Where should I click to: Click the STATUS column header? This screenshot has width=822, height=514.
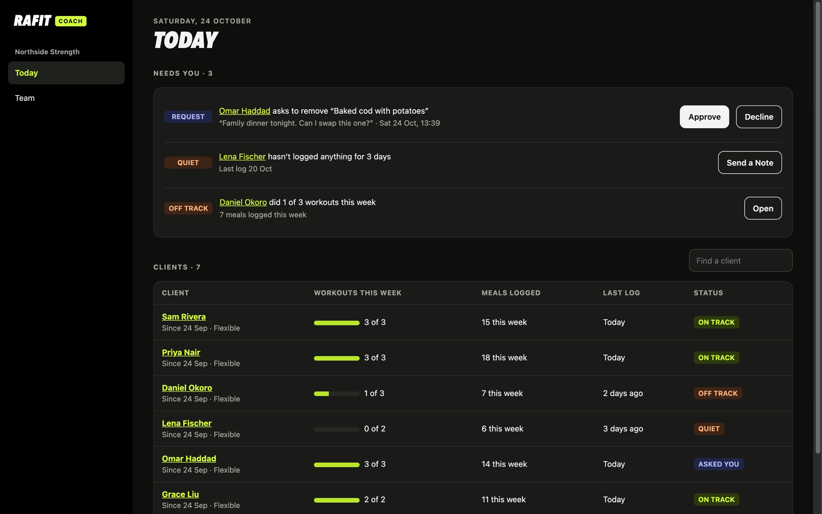708,293
